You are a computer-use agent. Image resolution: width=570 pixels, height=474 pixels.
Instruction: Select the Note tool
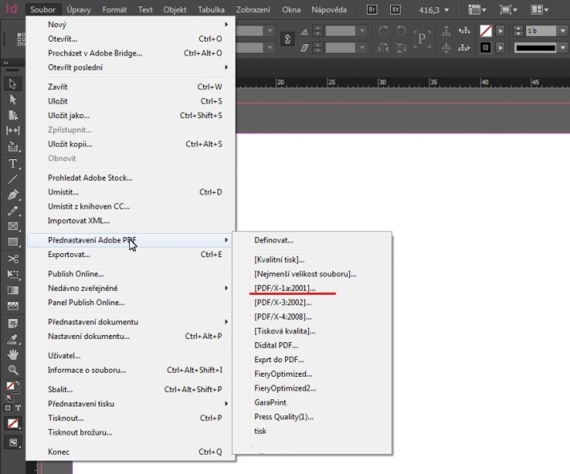coord(13,324)
